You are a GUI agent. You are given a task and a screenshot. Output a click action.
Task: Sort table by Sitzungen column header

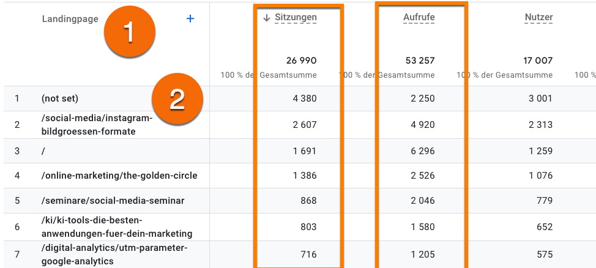(296, 18)
